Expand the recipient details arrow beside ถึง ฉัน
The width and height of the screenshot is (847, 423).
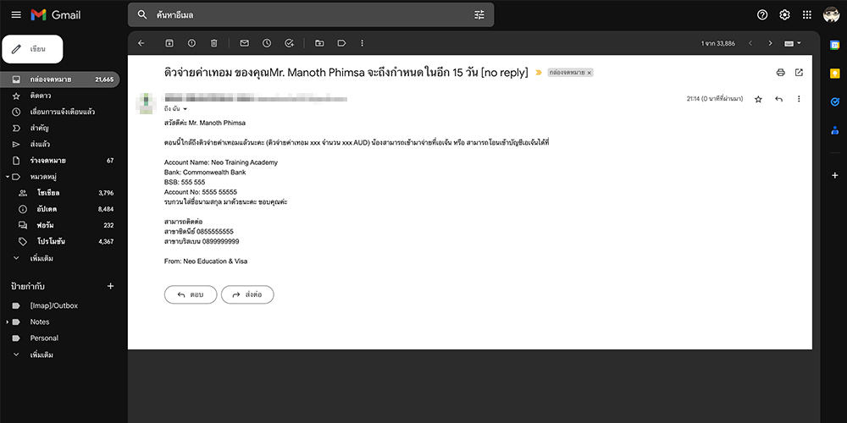tap(185, 109)
